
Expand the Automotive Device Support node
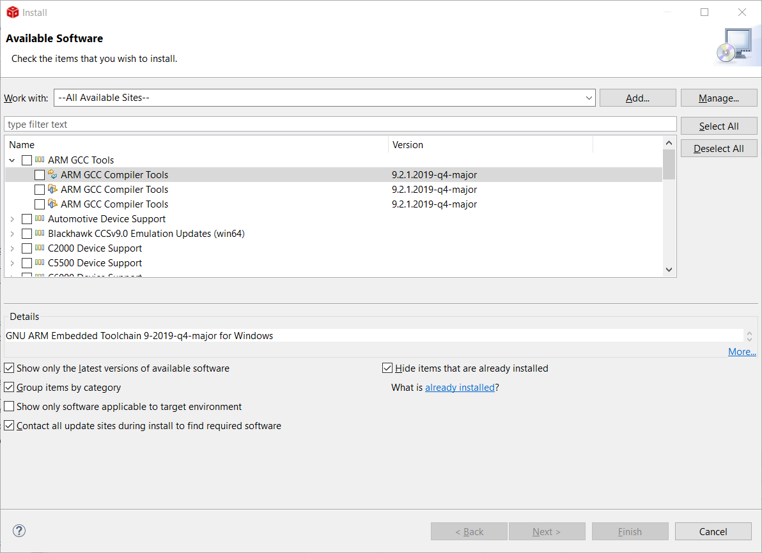click(x=12, y=219)
